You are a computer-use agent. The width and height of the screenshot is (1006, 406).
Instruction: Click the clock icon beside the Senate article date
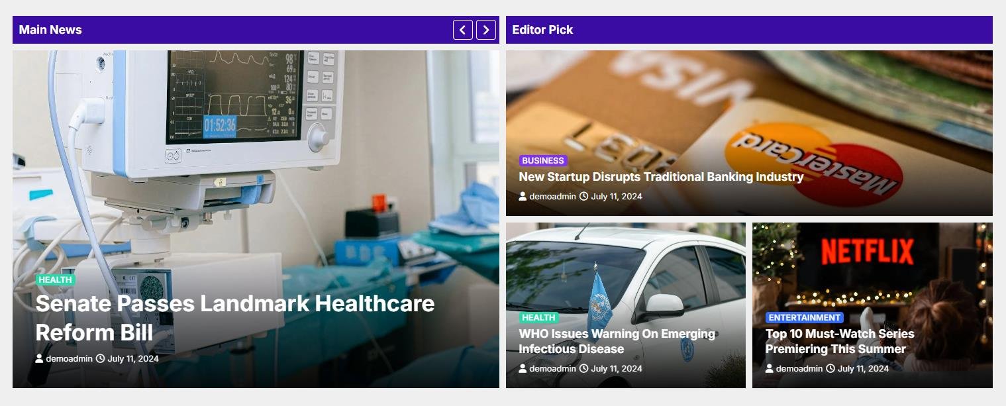(101, 358)
